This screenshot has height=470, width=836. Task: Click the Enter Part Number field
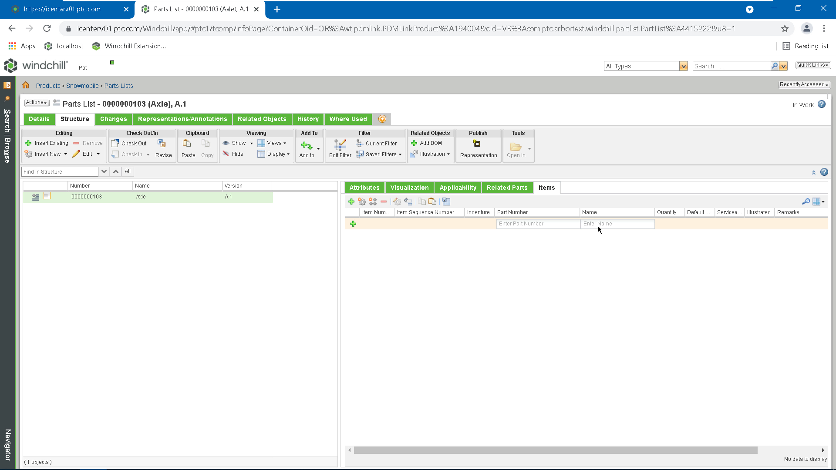pyautogui.click(x=538, y=224)
